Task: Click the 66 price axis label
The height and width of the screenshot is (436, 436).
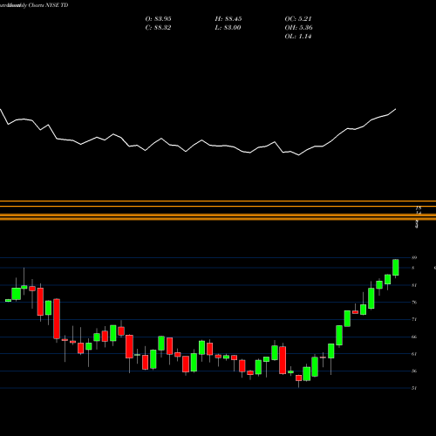Action: pyautogui.click(x=414, y=337)
